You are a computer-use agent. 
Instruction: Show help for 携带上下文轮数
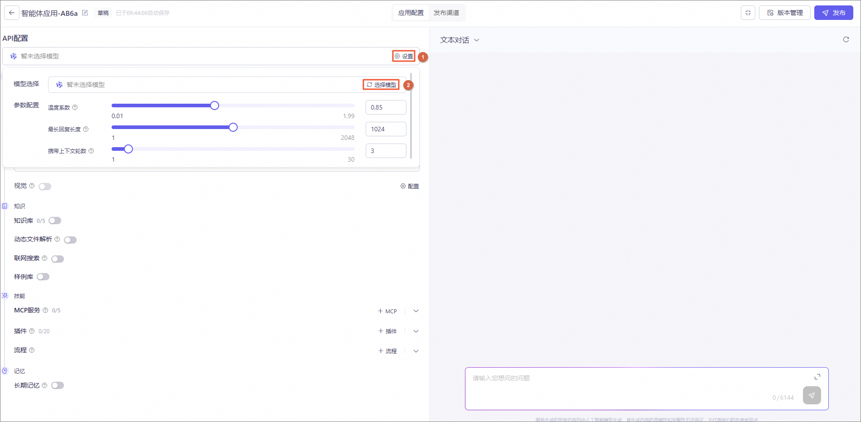(91, 151)
